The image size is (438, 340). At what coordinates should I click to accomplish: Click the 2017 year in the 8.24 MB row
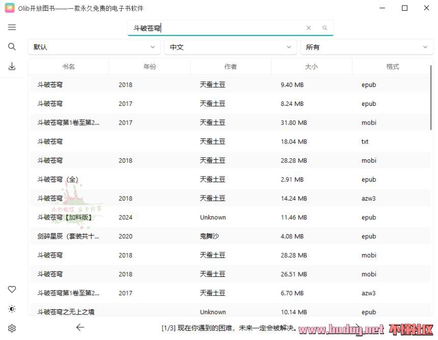click(x=125, y=104)
